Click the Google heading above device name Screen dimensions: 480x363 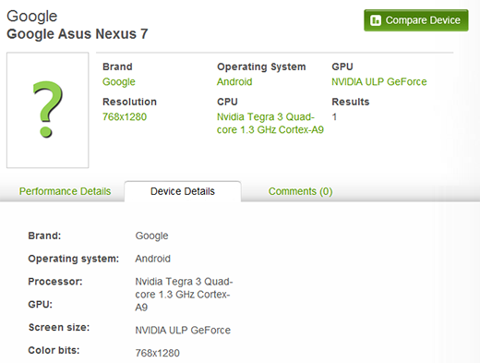pos(32,17)
